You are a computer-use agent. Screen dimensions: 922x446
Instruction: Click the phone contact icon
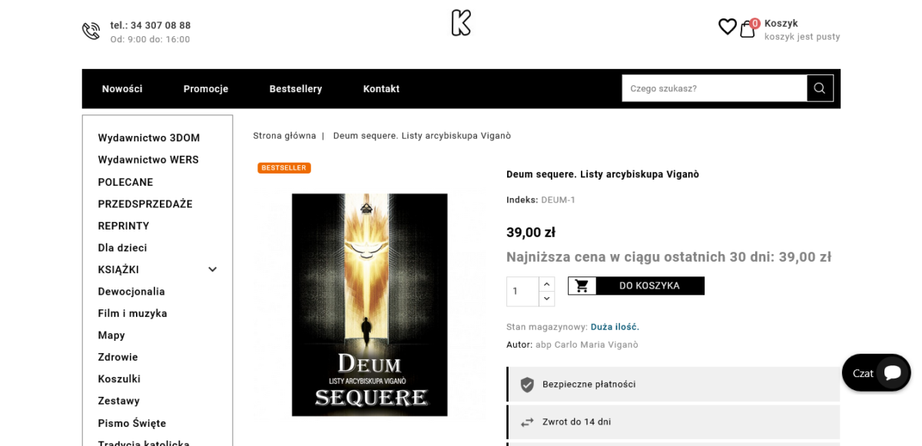91,31
